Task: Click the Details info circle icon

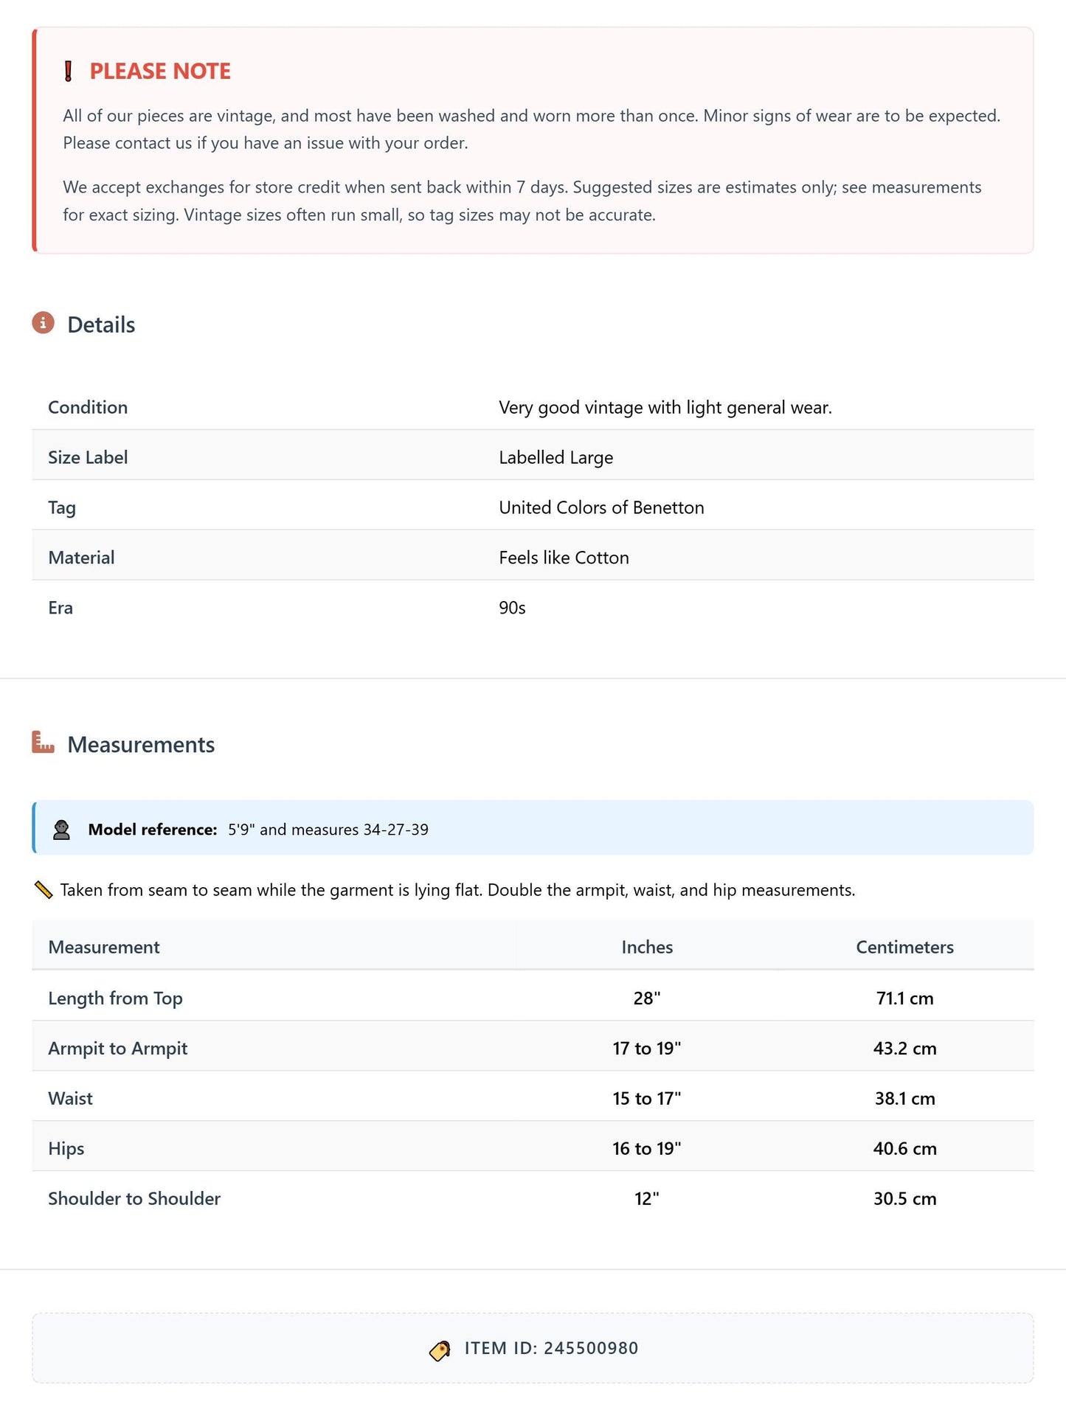Action: [x=44, y=323]
